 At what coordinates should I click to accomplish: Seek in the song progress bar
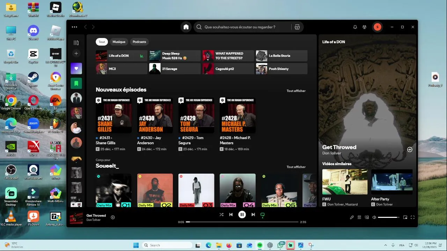pyautogui.click(x=242, y=222)
